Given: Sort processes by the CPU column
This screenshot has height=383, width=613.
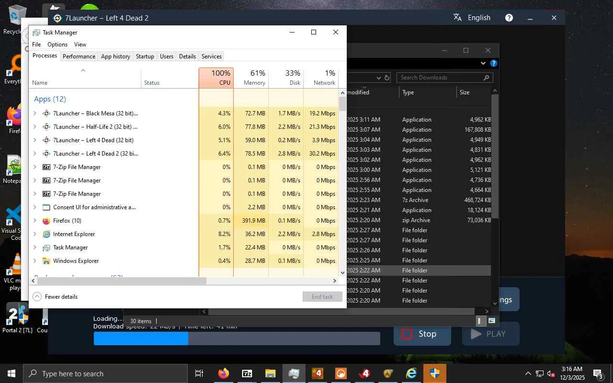Looking at the screenshot, I should [x=216, y=78].
